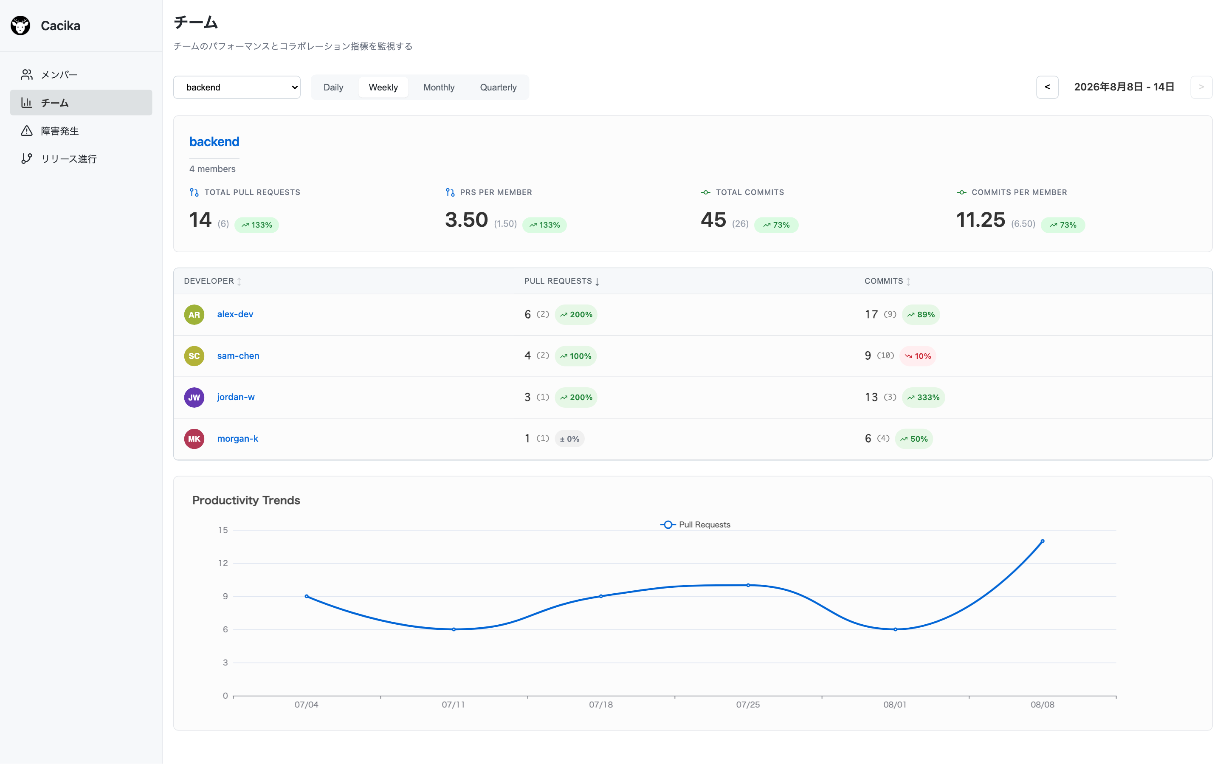Click the JW avatar for jordan-w
The width and height of the screenshot is (1223, 764).
194,397
